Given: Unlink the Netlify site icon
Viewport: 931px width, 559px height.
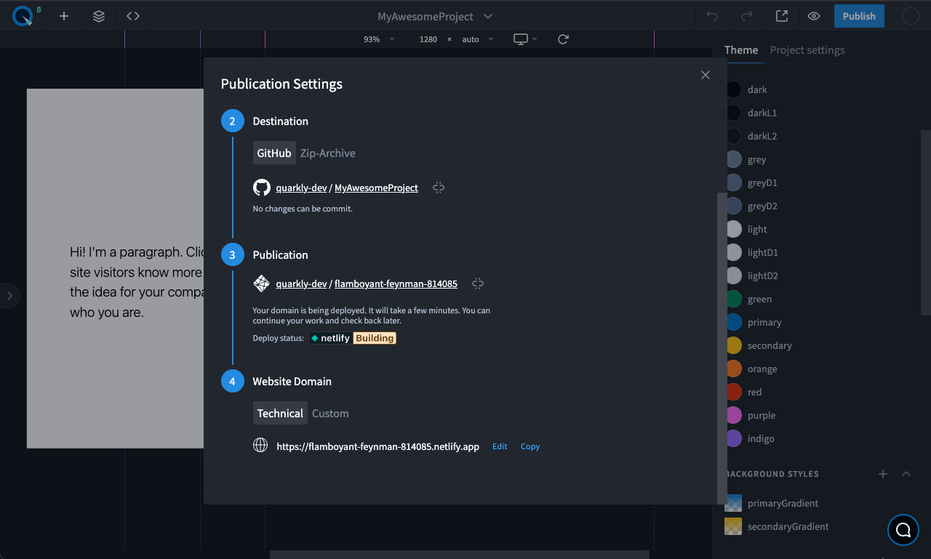Looking at the screenshot, I should click(x=478, y=283).
